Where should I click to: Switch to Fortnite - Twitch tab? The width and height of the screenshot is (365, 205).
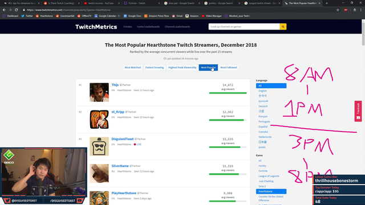tap(141, 3)
